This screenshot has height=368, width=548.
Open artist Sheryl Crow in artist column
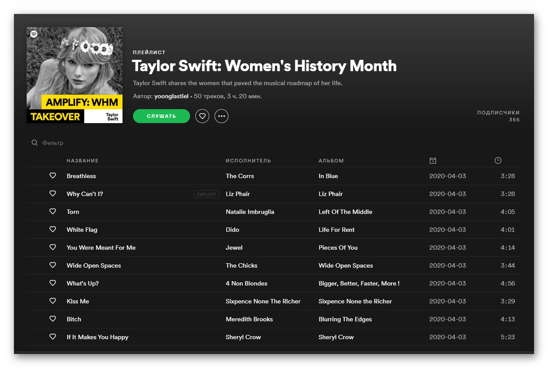tap(243, 337)
